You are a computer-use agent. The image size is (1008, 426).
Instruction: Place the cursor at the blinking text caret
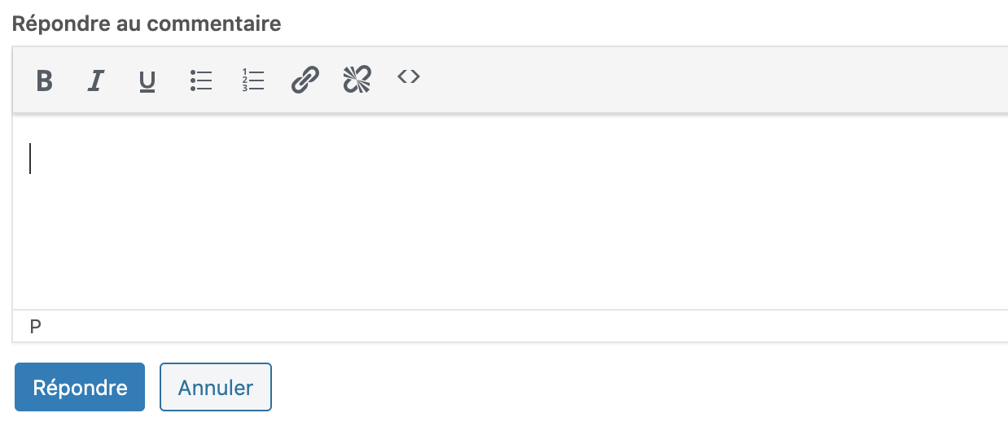point(31,159)
